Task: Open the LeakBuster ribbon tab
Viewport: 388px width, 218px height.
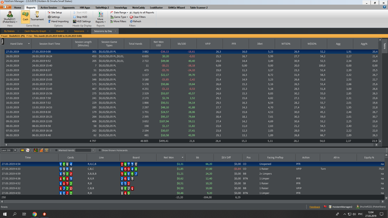Action: (156, 8)
